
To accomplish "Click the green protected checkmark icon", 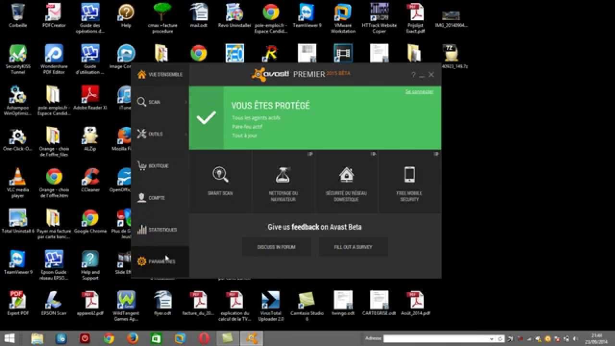I will click(206, 118).
